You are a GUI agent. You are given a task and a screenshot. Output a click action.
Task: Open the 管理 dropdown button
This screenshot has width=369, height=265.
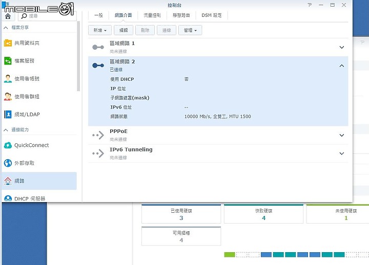pos(190,30)
